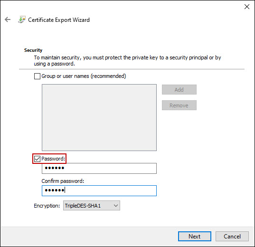This screenshot has height=247, width=255.
Task: Click the Encryption label
Action: tap(47, 206)
